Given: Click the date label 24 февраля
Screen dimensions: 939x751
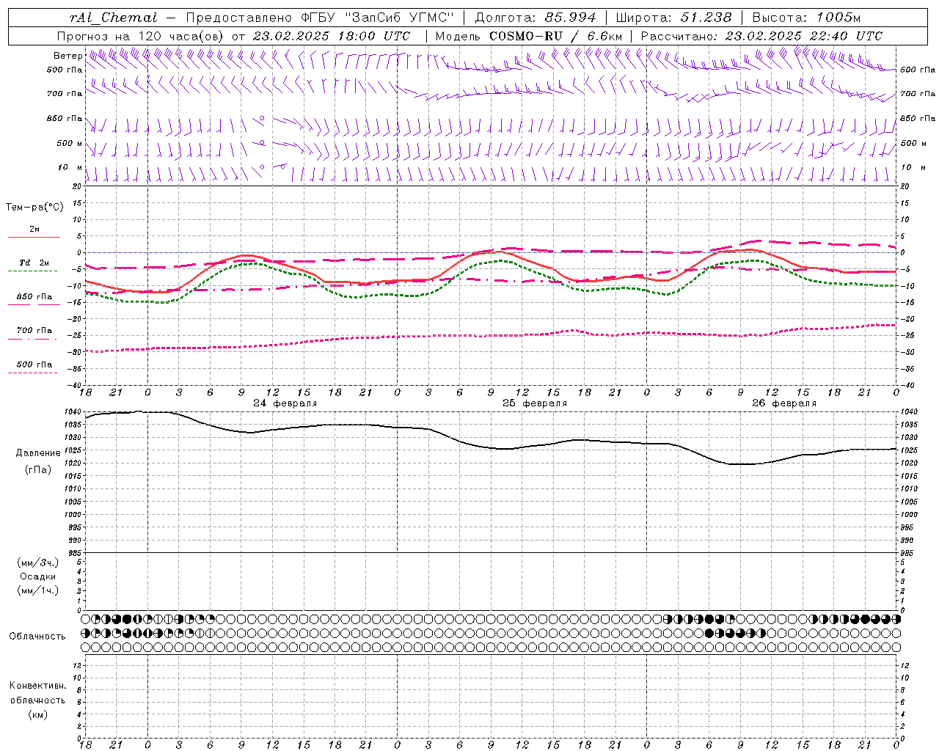Looking at the screenshot, I should click(x=285, y=403).
